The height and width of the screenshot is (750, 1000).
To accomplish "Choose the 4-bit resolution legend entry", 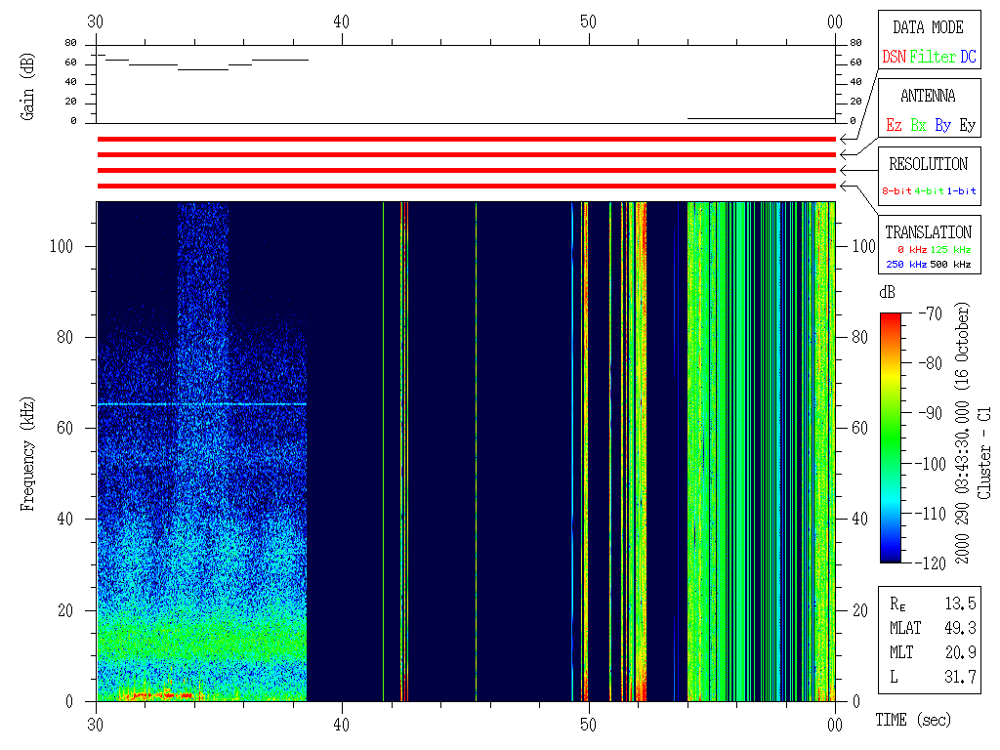I will pyautogui.click(x=930, y=191).
